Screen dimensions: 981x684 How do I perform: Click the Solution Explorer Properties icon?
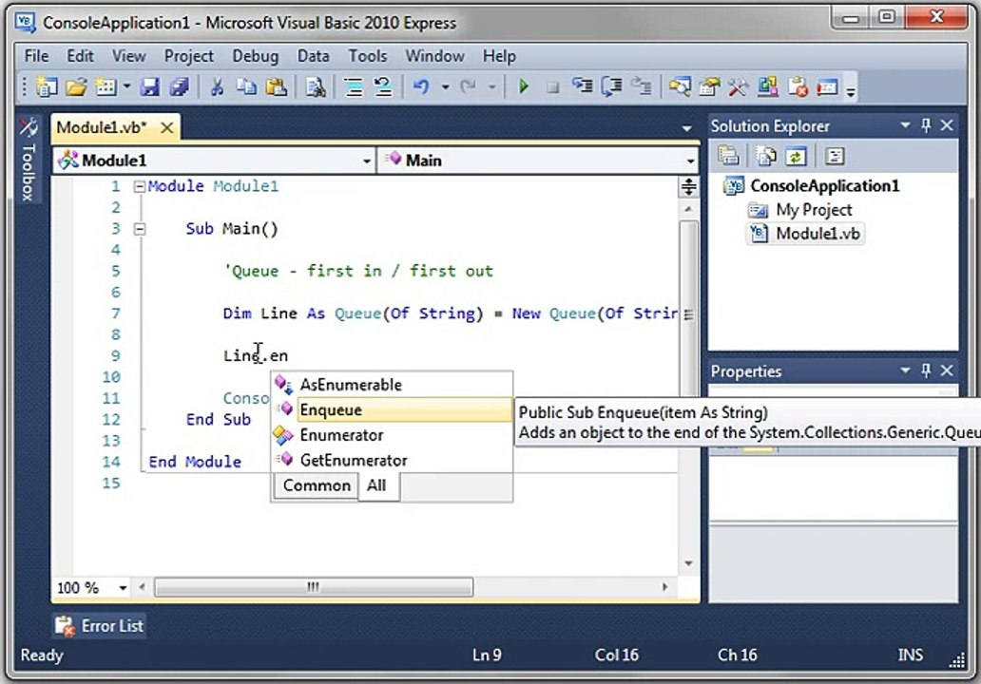pyautogui.click(x=727, y=155)
